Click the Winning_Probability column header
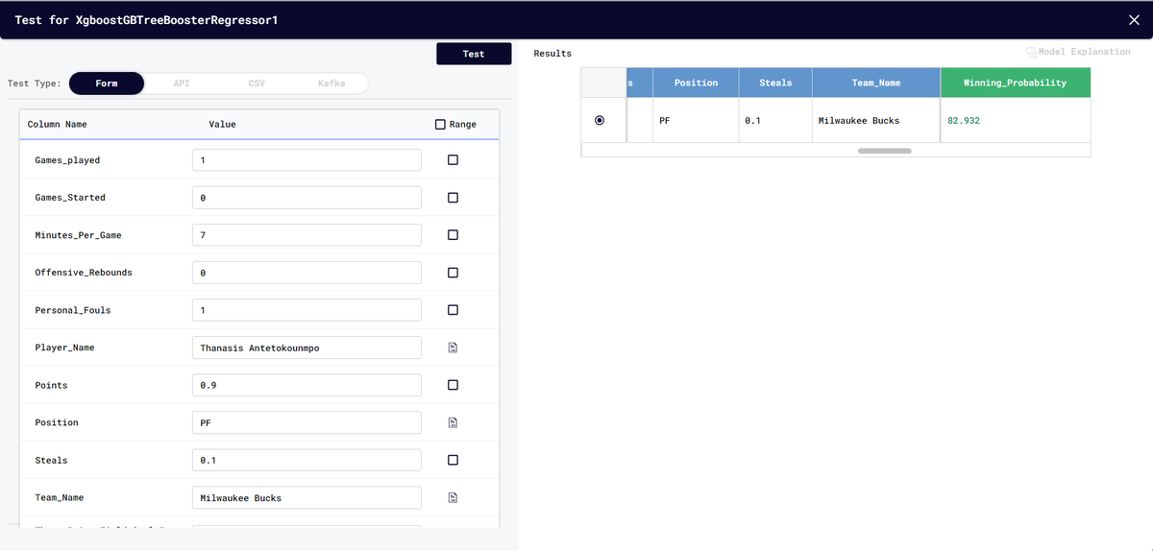Image resolution: width=1153 pixels, height=551 pixels. [x=1016, y=83]
